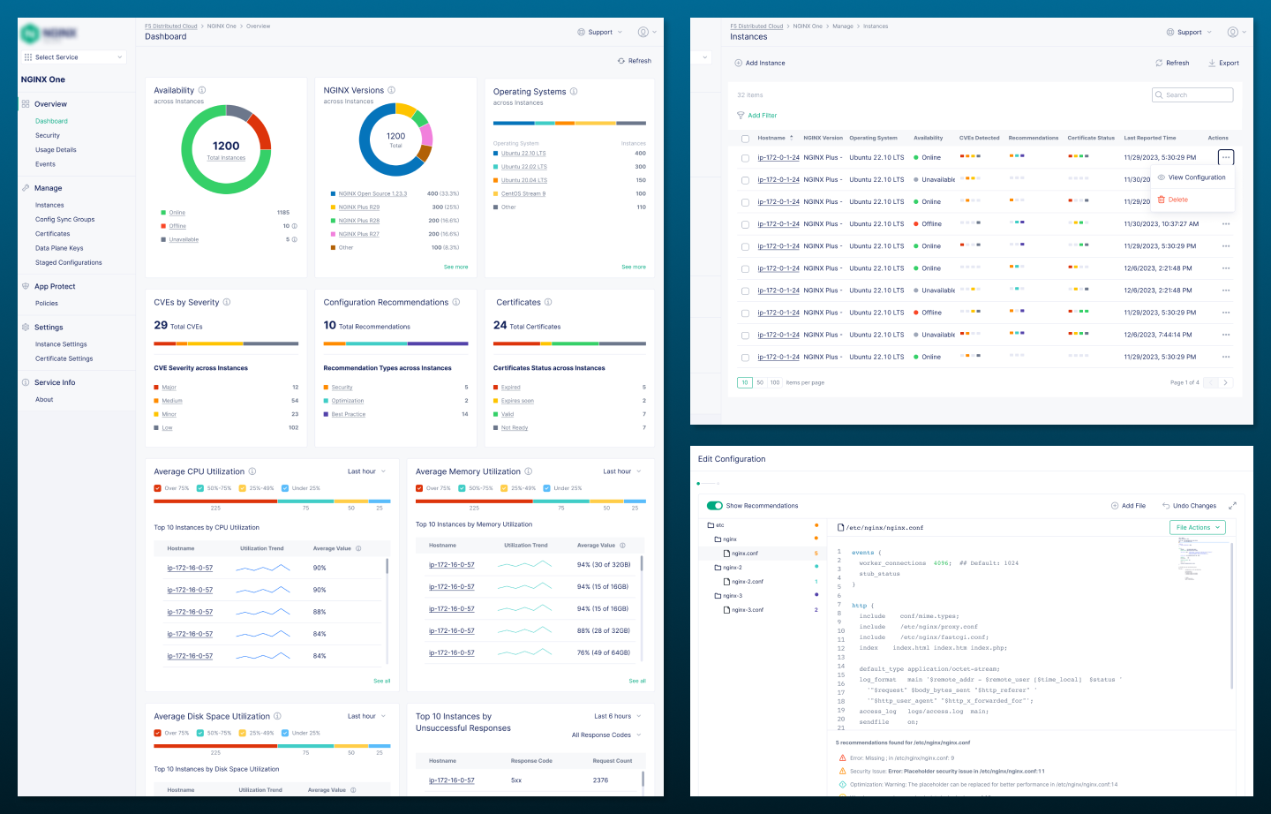Click the expand fullscreen icon in the config editor
The image size is (1271, 814).
[x=1233, y=505]
